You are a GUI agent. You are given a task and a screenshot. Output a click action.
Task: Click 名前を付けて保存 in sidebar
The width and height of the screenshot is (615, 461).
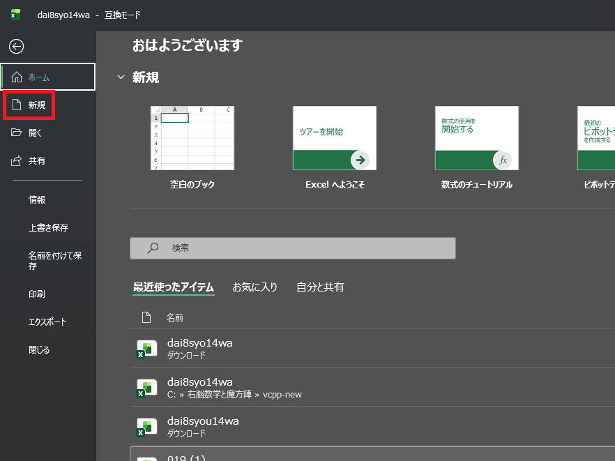click(x=54, y=260)
